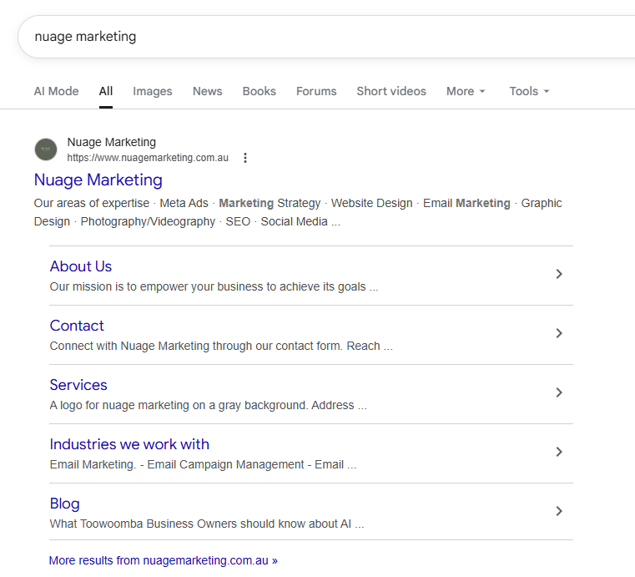635x577 pixels.
Task: Open the Forums tab
Action: coord(316,91)
